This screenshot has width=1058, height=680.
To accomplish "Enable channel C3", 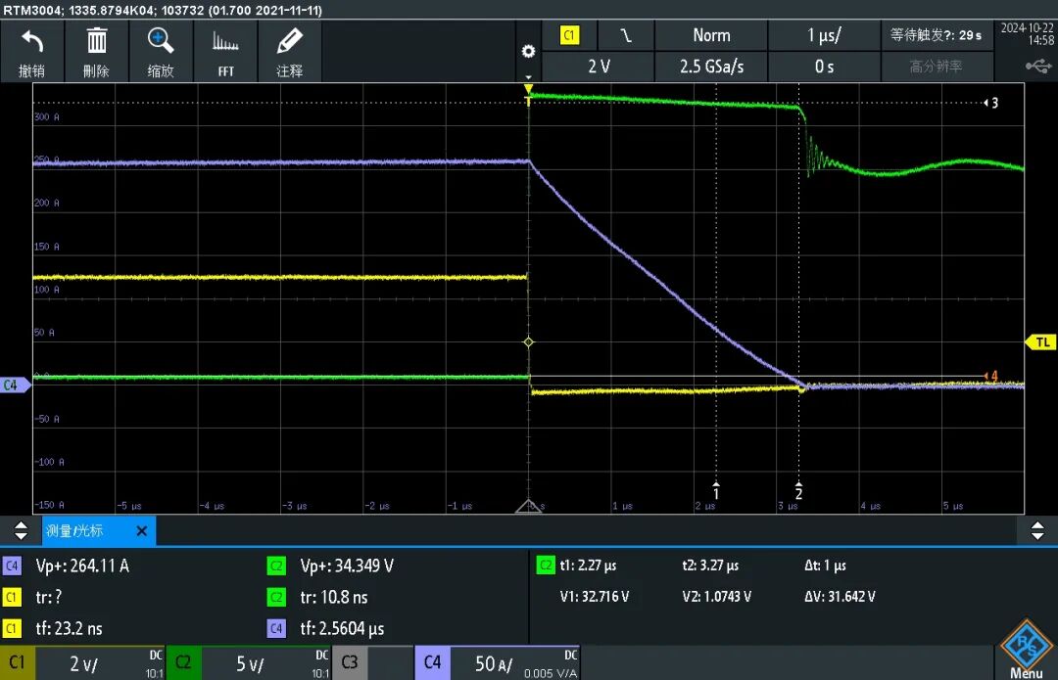I will pyautogui.click(x=350, y=663).
